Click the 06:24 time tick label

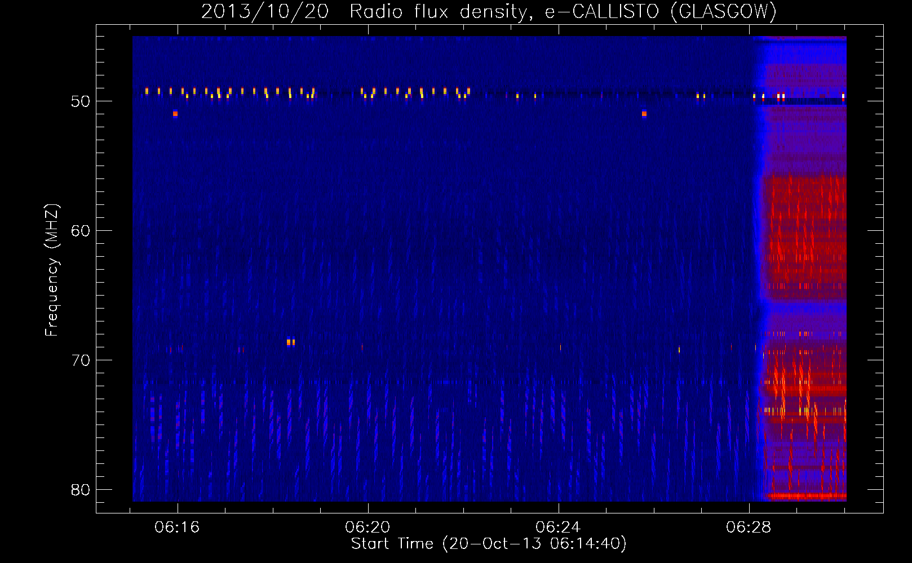(558, 528)
